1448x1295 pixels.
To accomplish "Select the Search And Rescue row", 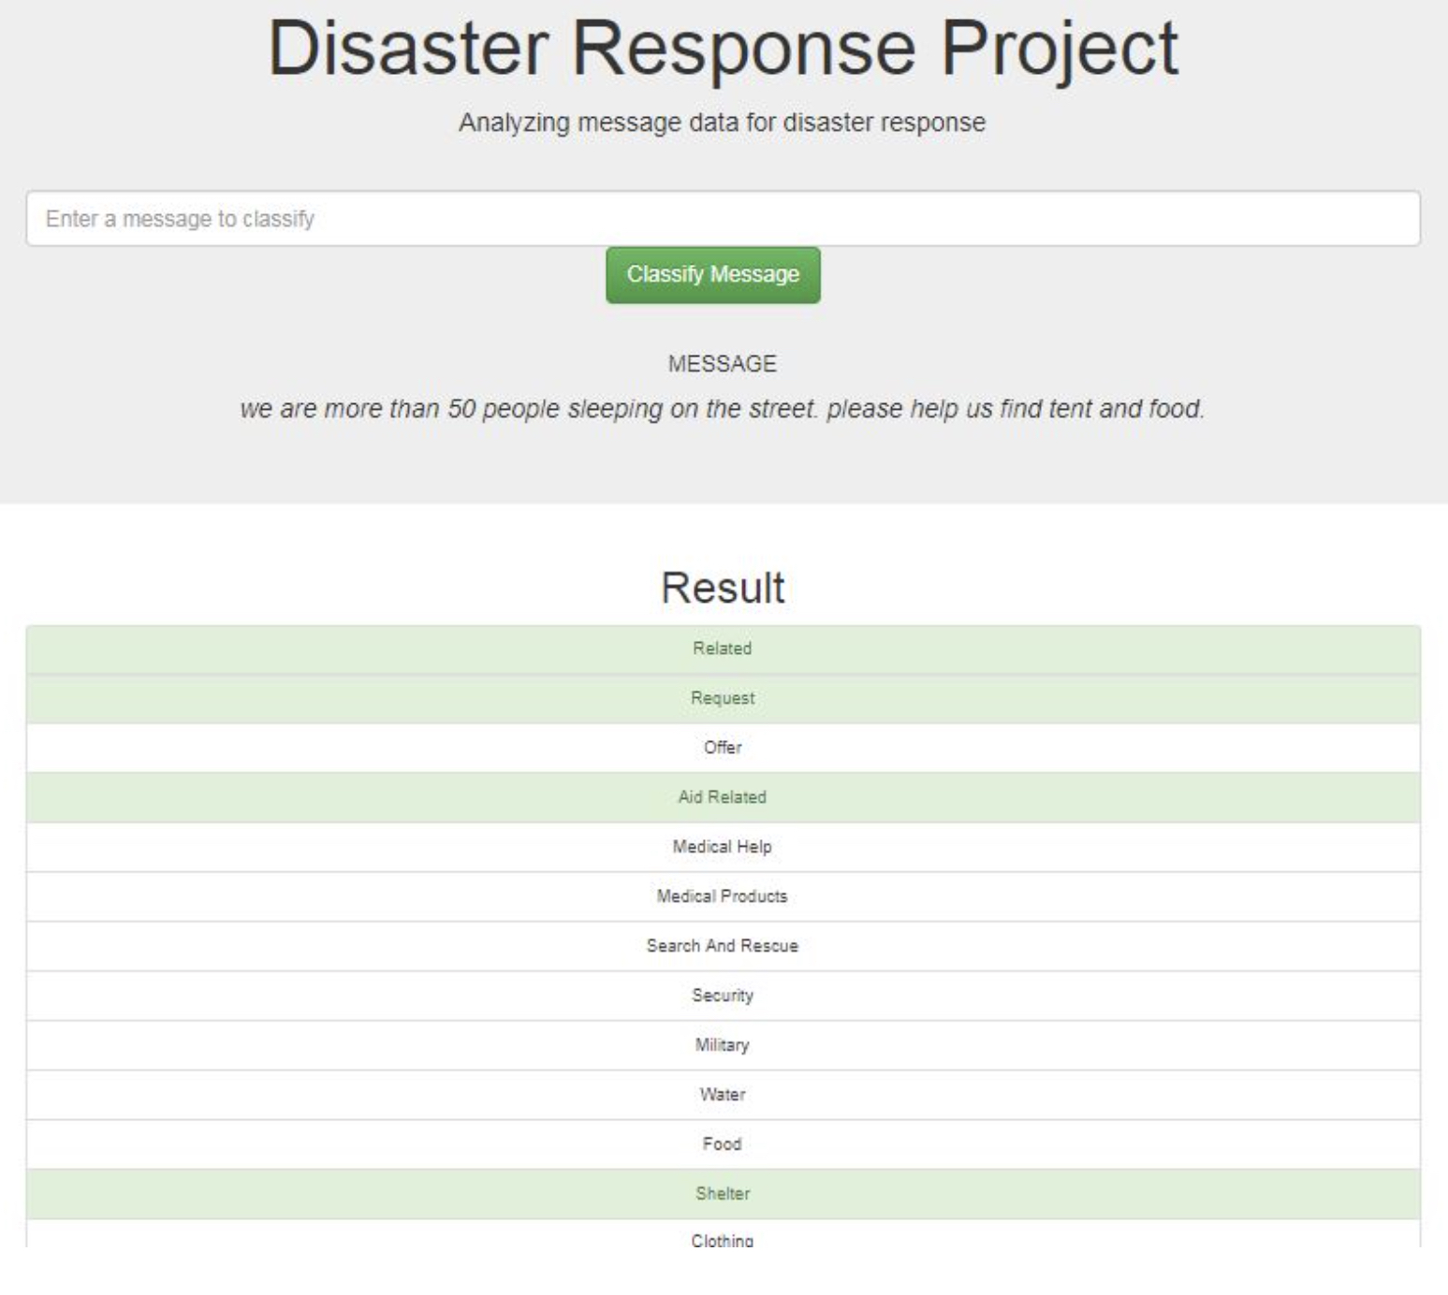I will (723, 946).
